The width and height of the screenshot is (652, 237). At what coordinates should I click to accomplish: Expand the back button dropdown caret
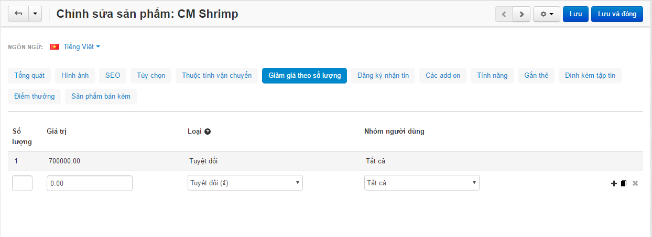35,14
